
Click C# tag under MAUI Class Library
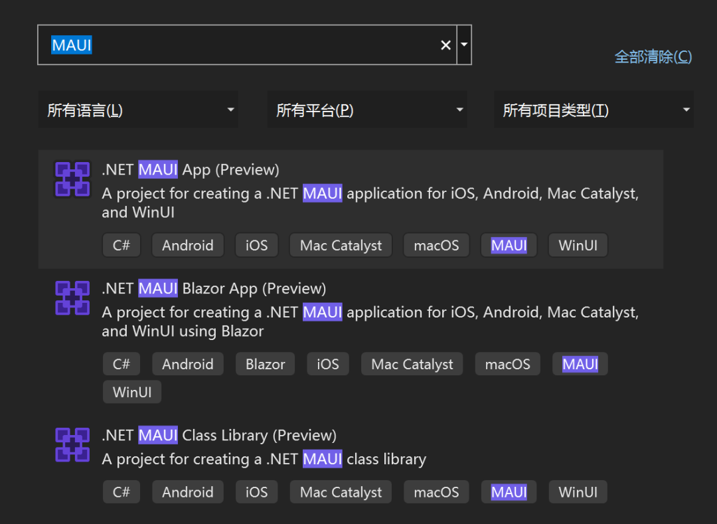(x=121, y=492)
